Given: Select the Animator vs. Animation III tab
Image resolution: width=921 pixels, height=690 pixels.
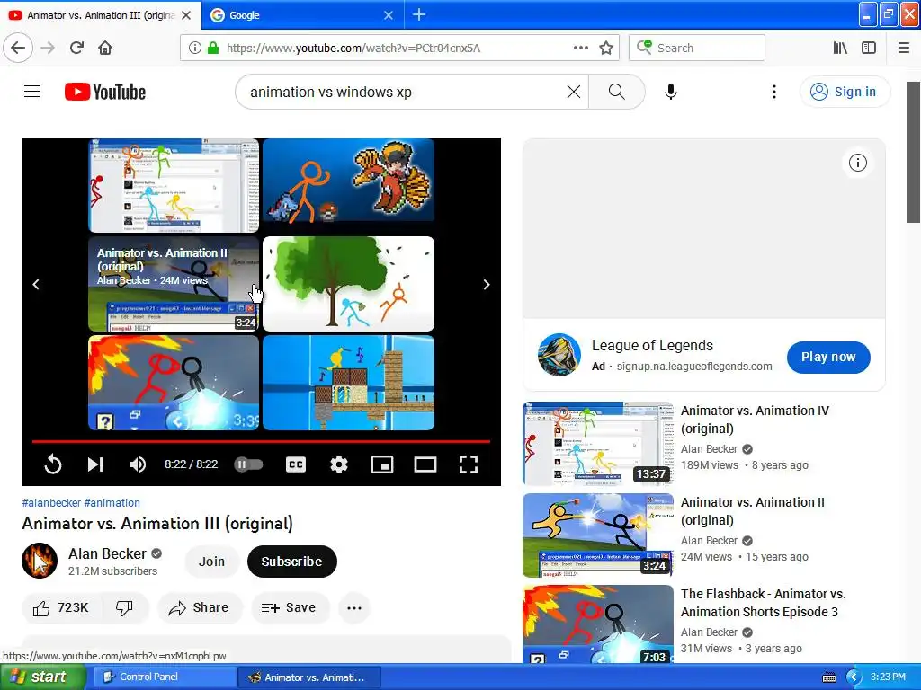Looking at the screenshot, I should pyautogui.click(x=100, y=15).
